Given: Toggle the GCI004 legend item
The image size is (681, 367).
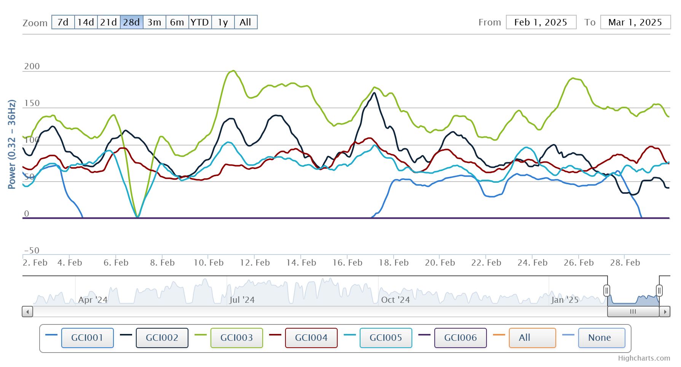Looking at the screenshot, I should click(x=311, y=338).
